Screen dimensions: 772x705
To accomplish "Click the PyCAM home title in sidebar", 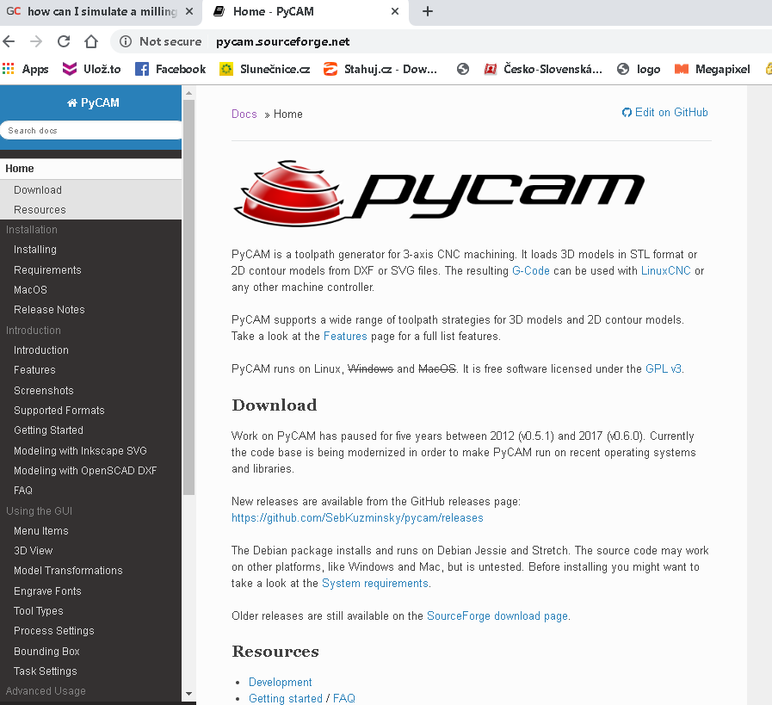I will (x=93, y=102).
